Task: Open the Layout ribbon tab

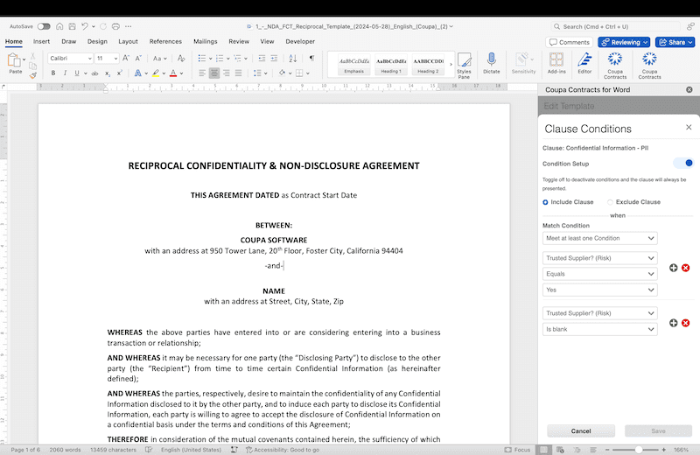Action: coord(128,41)
